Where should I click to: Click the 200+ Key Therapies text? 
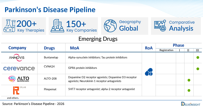click(30, 26)
